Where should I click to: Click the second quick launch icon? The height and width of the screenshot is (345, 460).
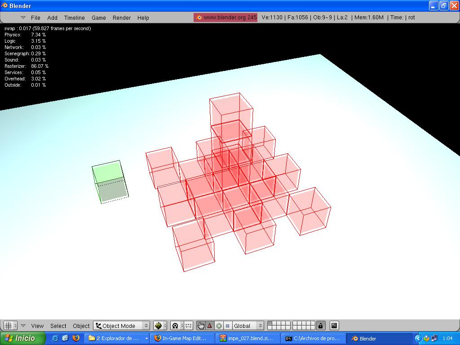click(65, 338)
